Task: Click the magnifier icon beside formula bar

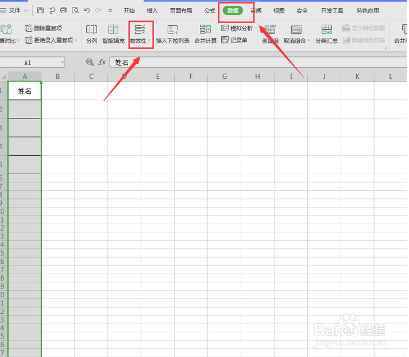Action: (x=90, y=62)
